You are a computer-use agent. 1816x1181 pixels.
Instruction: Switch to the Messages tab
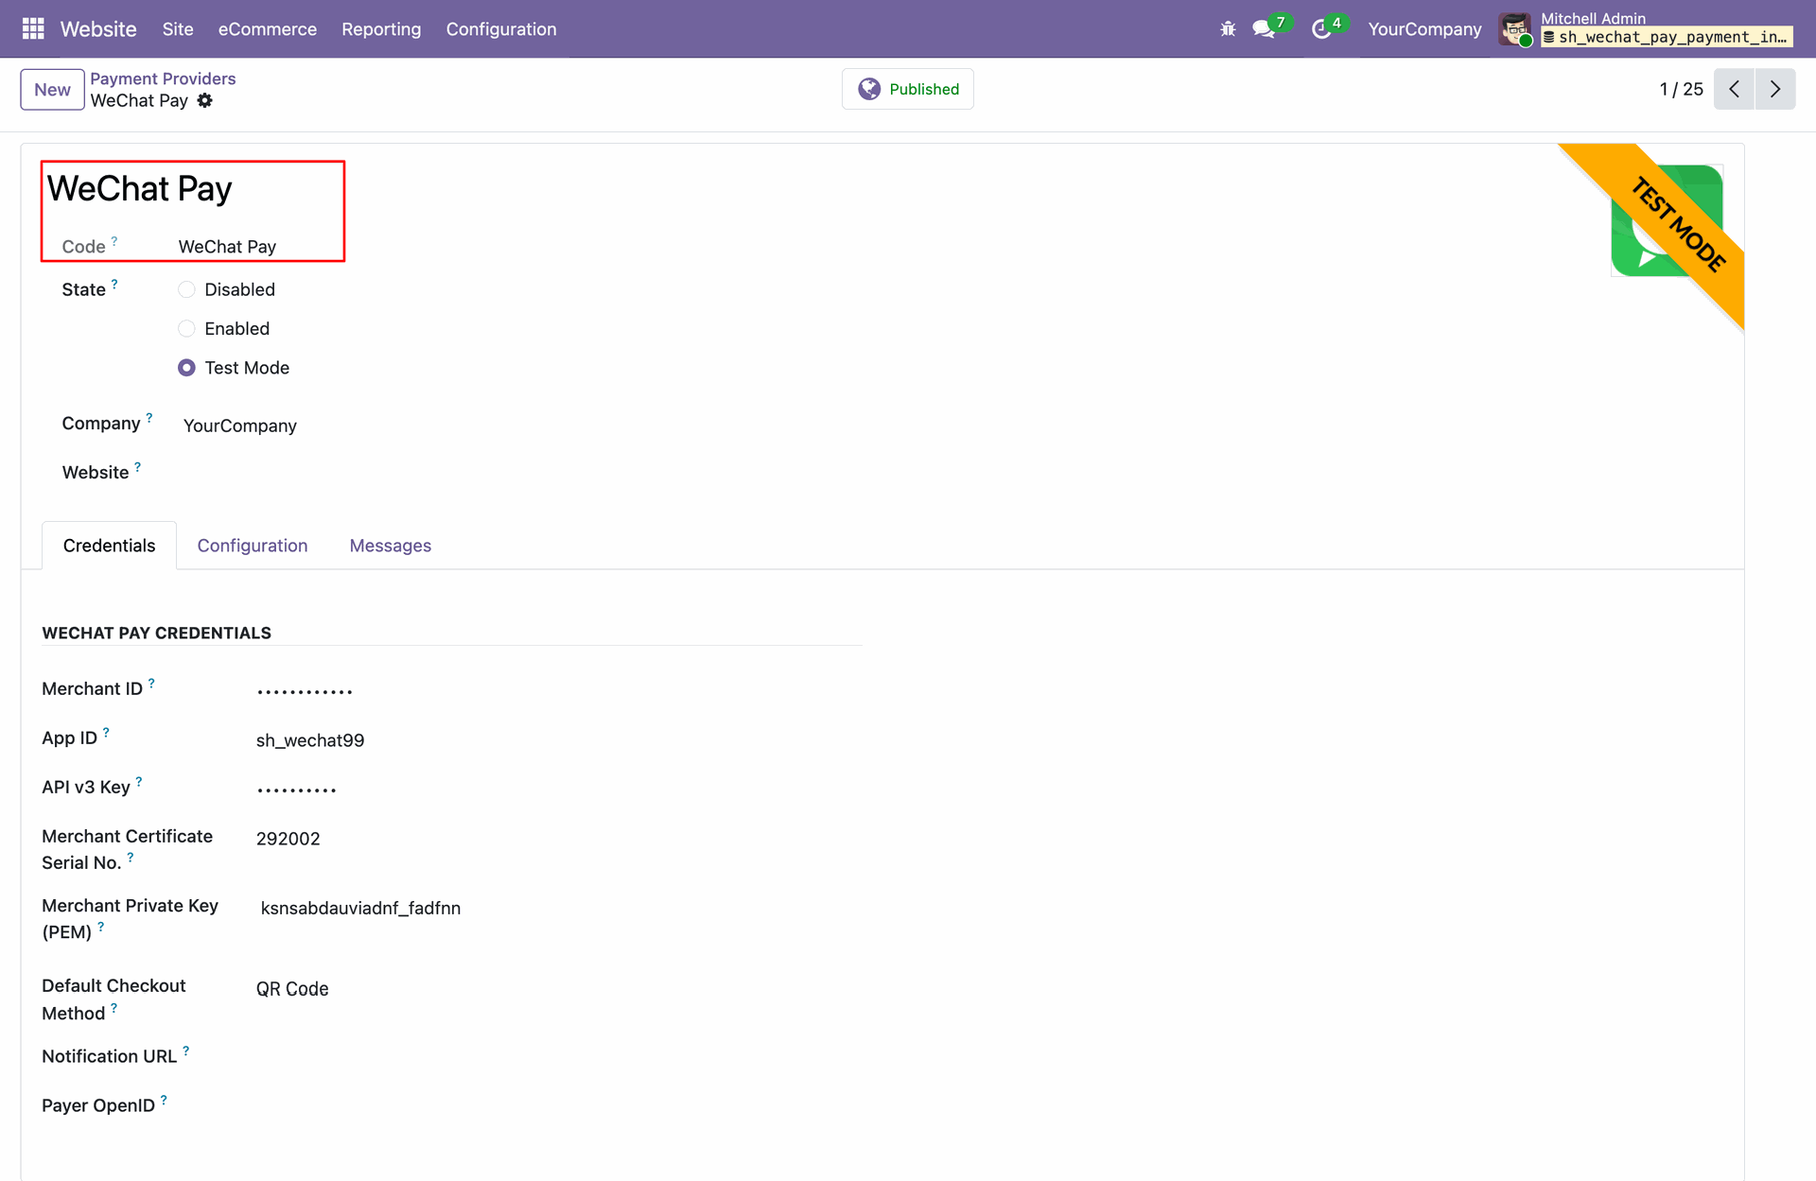391,546
